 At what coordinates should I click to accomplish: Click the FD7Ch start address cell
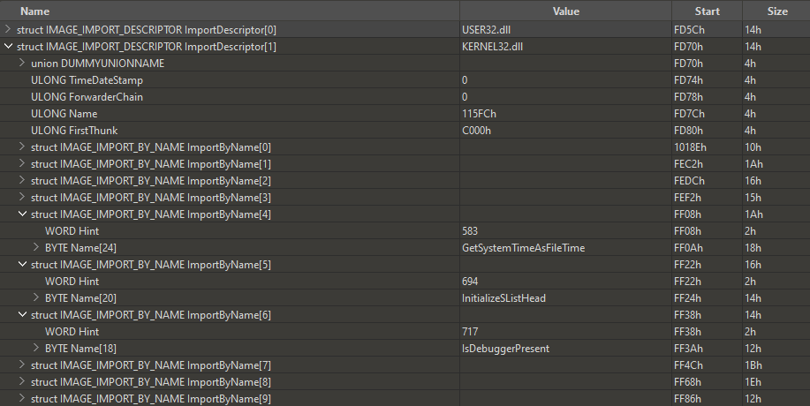click(707, 114)
